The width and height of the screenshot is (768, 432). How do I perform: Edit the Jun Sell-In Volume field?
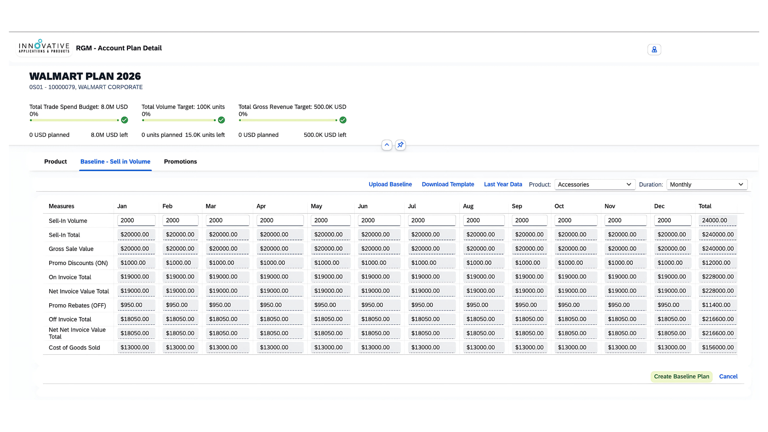tap(379, 220)
